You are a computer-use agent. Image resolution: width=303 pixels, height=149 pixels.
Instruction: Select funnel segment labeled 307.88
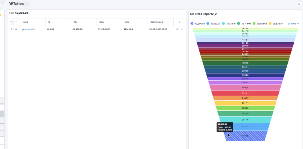pos(245,51)
